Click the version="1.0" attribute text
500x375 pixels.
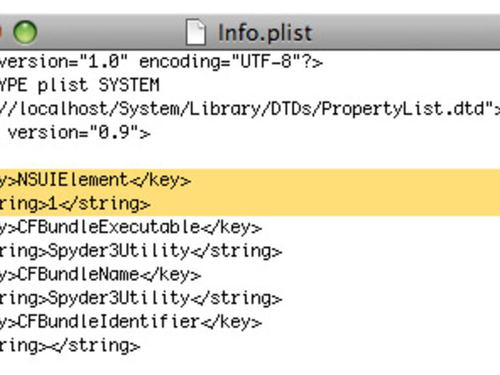[64, 61]
